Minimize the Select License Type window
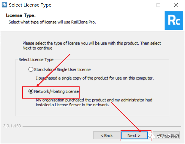Viewport: 185px width, 144px height. pyautogui.click(x=141, y=5)
